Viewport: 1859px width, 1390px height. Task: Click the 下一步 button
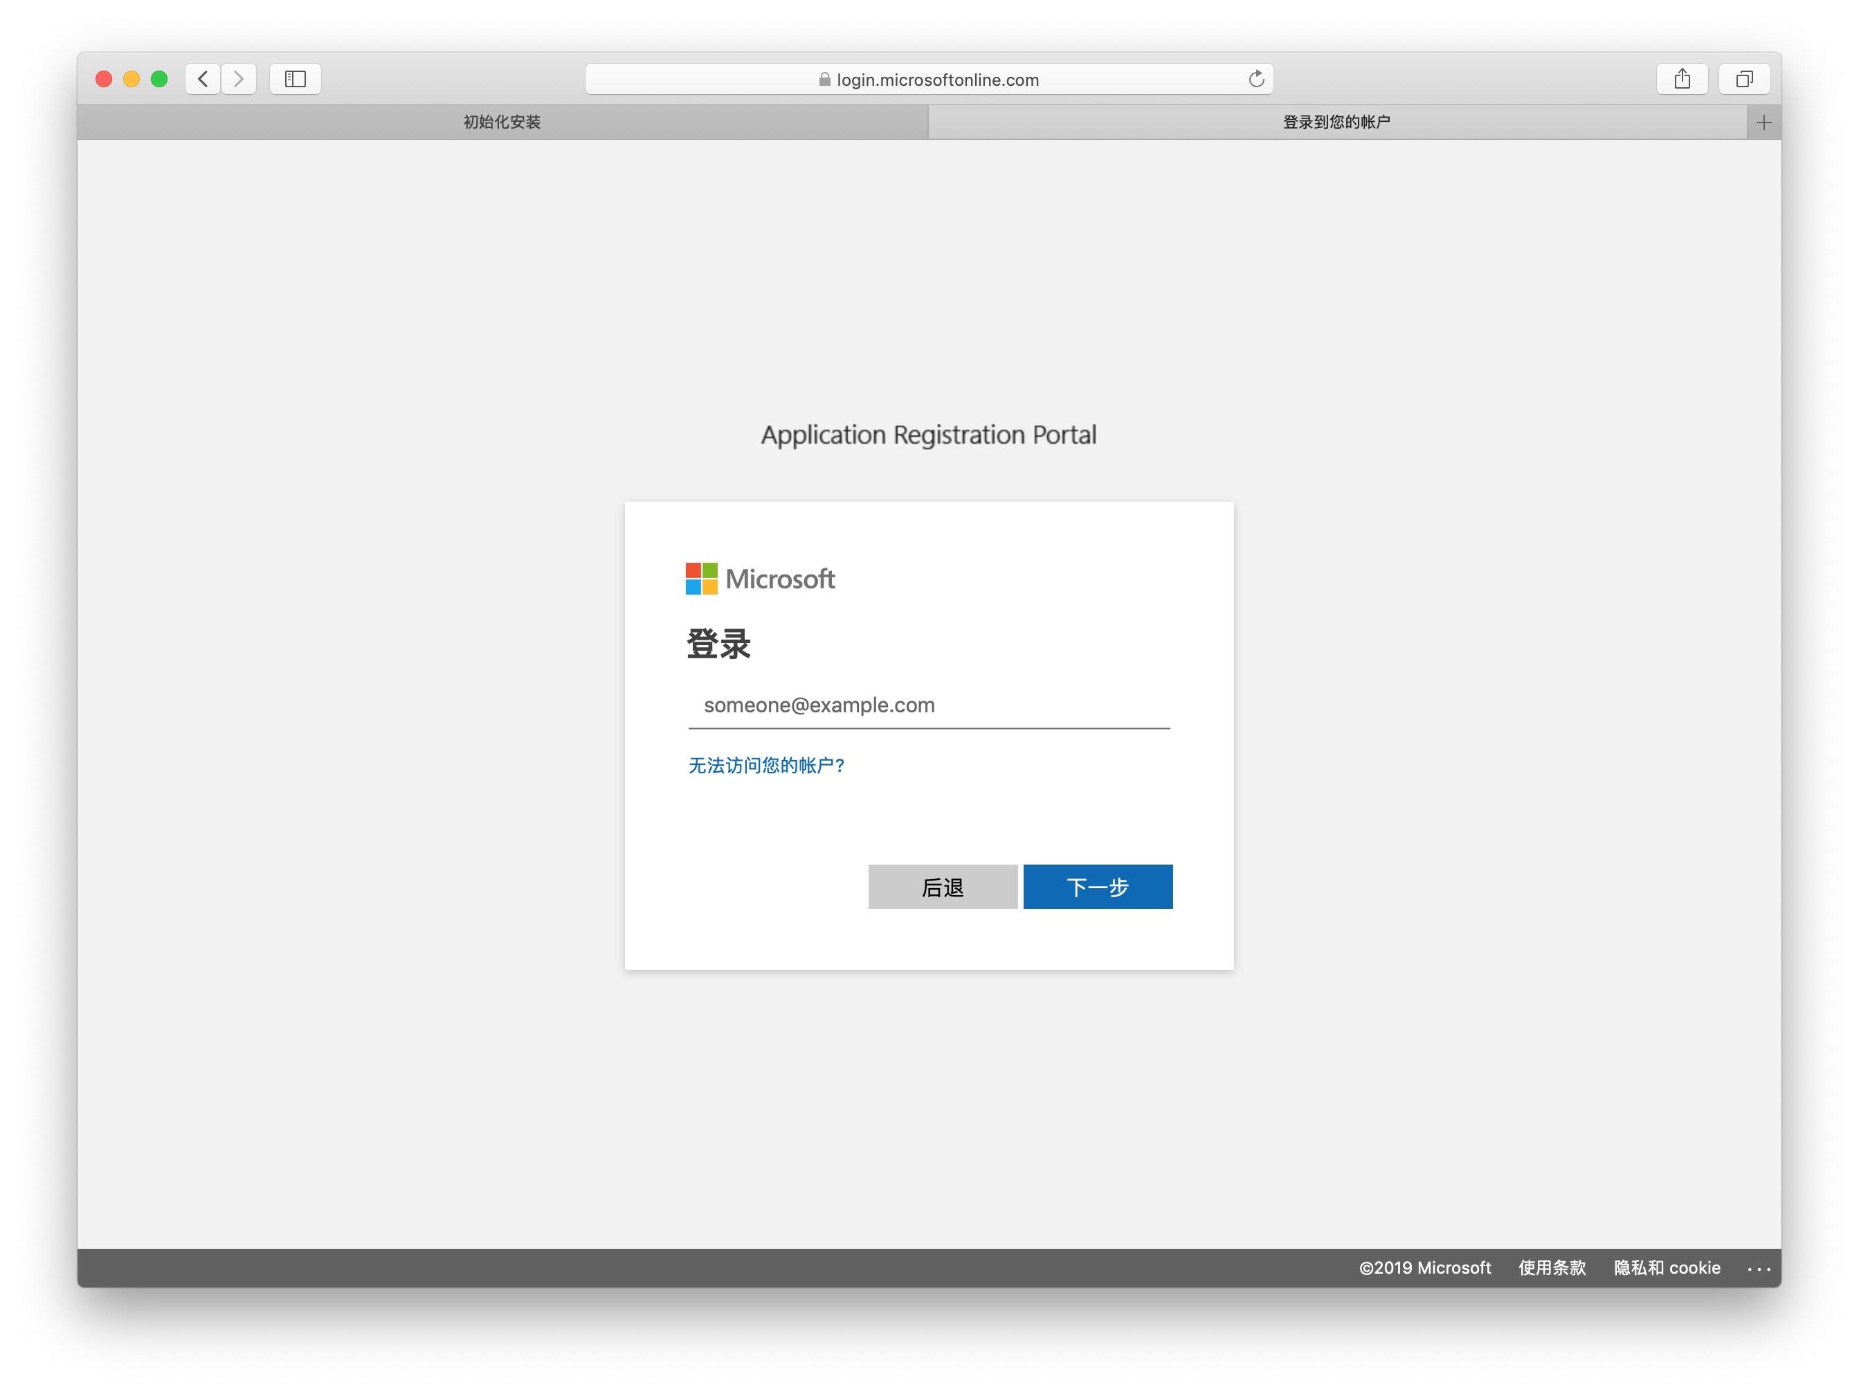coord(1098,887)
